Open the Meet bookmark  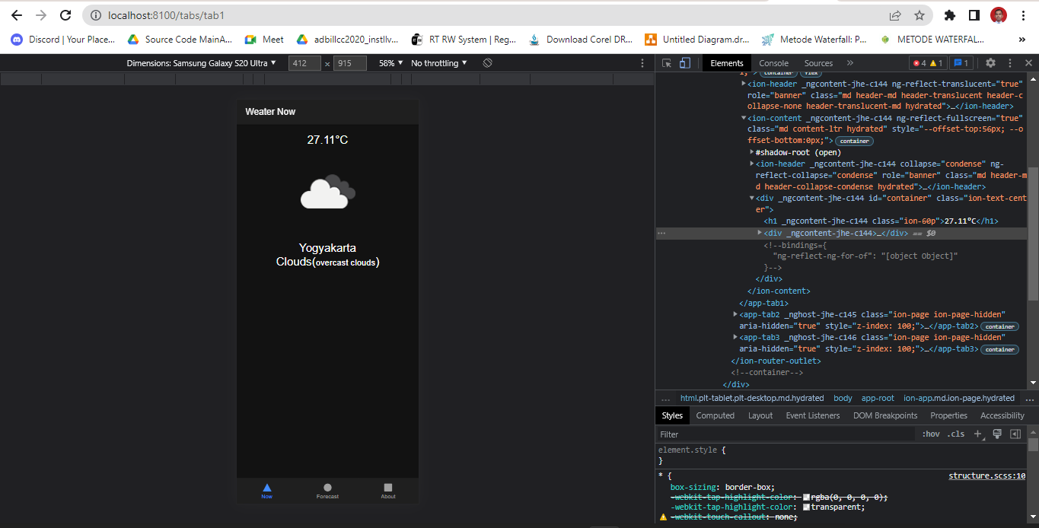264,40
